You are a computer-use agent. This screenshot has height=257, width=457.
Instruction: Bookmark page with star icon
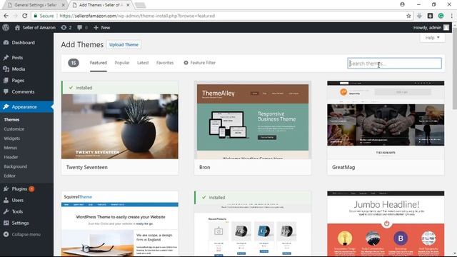click(x=408, y=16)
